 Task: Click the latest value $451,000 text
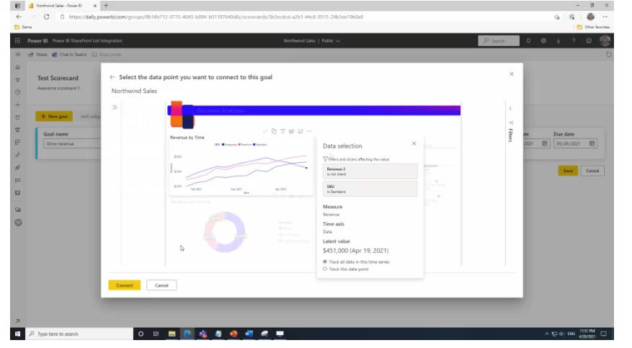point(355,251)
